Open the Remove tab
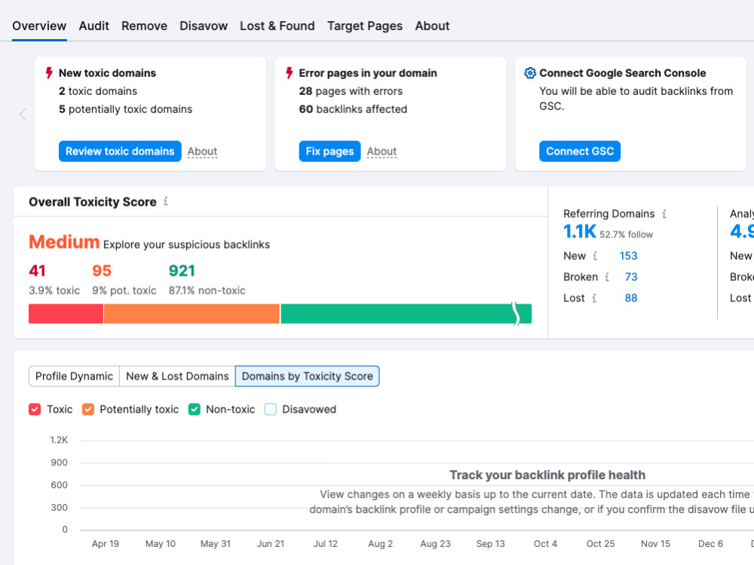Screen dimensions: 754x565 (144, 26)
